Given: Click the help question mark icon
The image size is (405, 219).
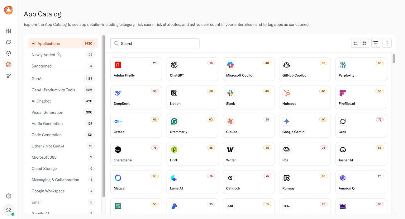Looking at the screenshot, I should [9, 196].
